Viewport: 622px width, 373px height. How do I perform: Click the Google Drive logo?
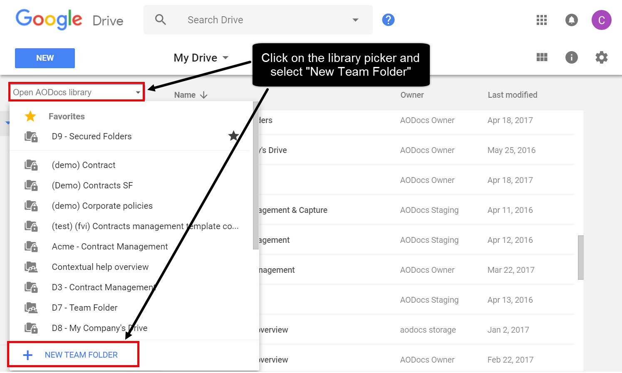point(69,20)
